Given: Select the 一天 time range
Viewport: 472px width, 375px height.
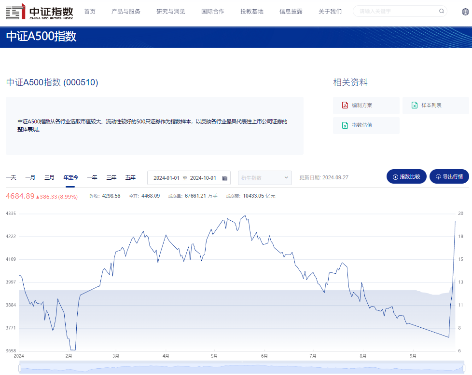Looking at the screenshot, I should tap(11, 177).
